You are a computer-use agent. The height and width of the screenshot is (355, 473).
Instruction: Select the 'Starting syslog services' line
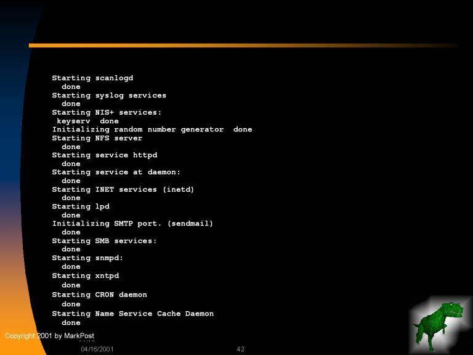109,96
